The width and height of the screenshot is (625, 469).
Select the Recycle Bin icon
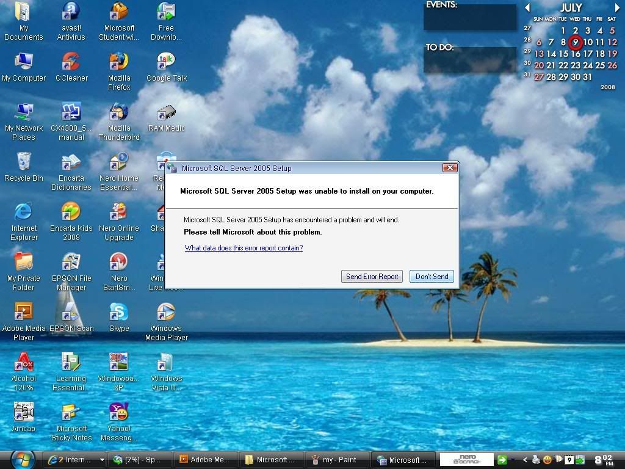tap(24, 163)
